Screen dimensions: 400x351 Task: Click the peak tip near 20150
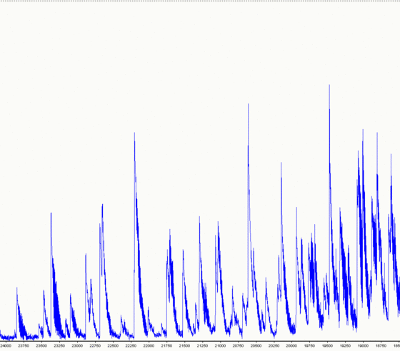[x=281, y=163]
